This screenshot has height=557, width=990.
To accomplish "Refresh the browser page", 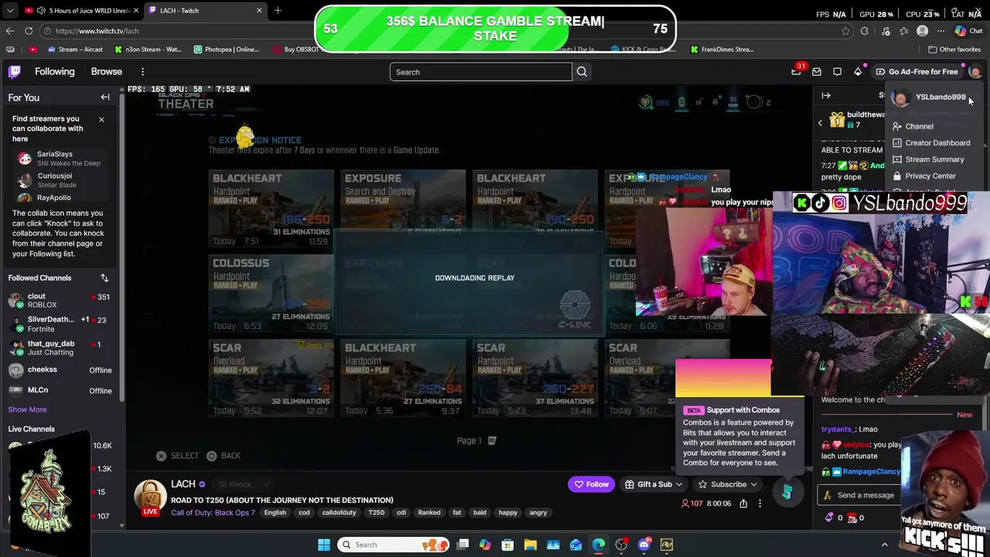I will [29, 31].
